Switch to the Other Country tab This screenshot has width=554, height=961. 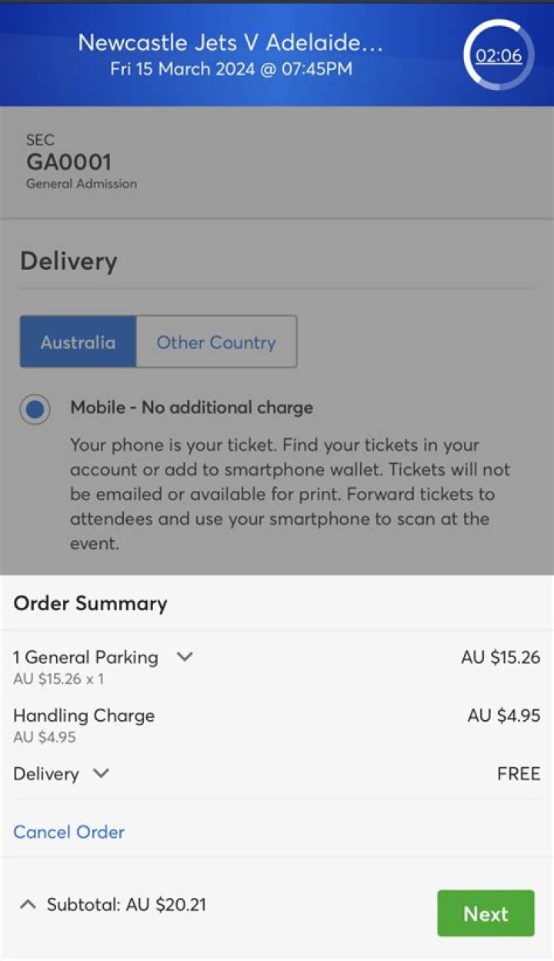coord(216,342)
